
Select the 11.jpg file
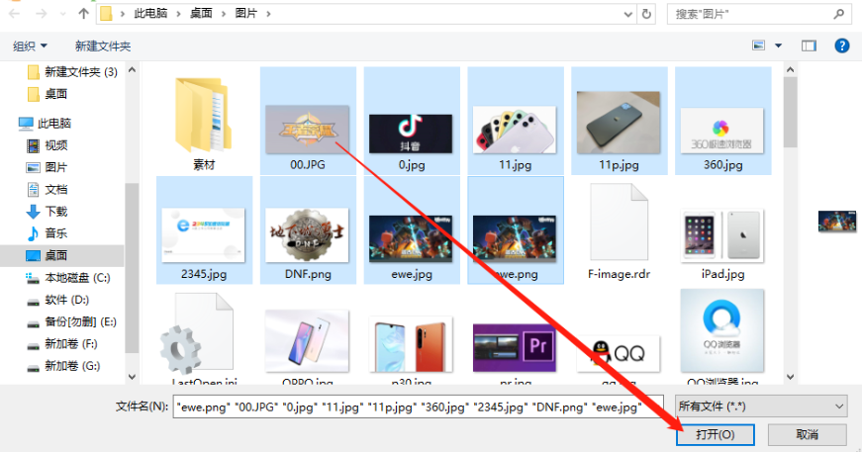tap(515, 122)
